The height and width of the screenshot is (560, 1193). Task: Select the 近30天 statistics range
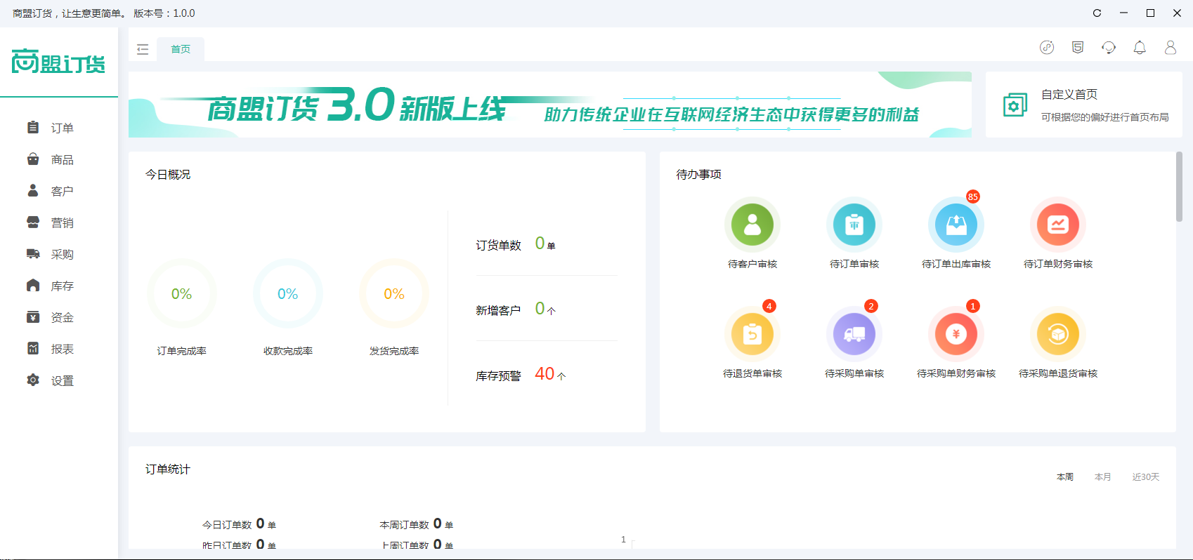coord(1145,477)
